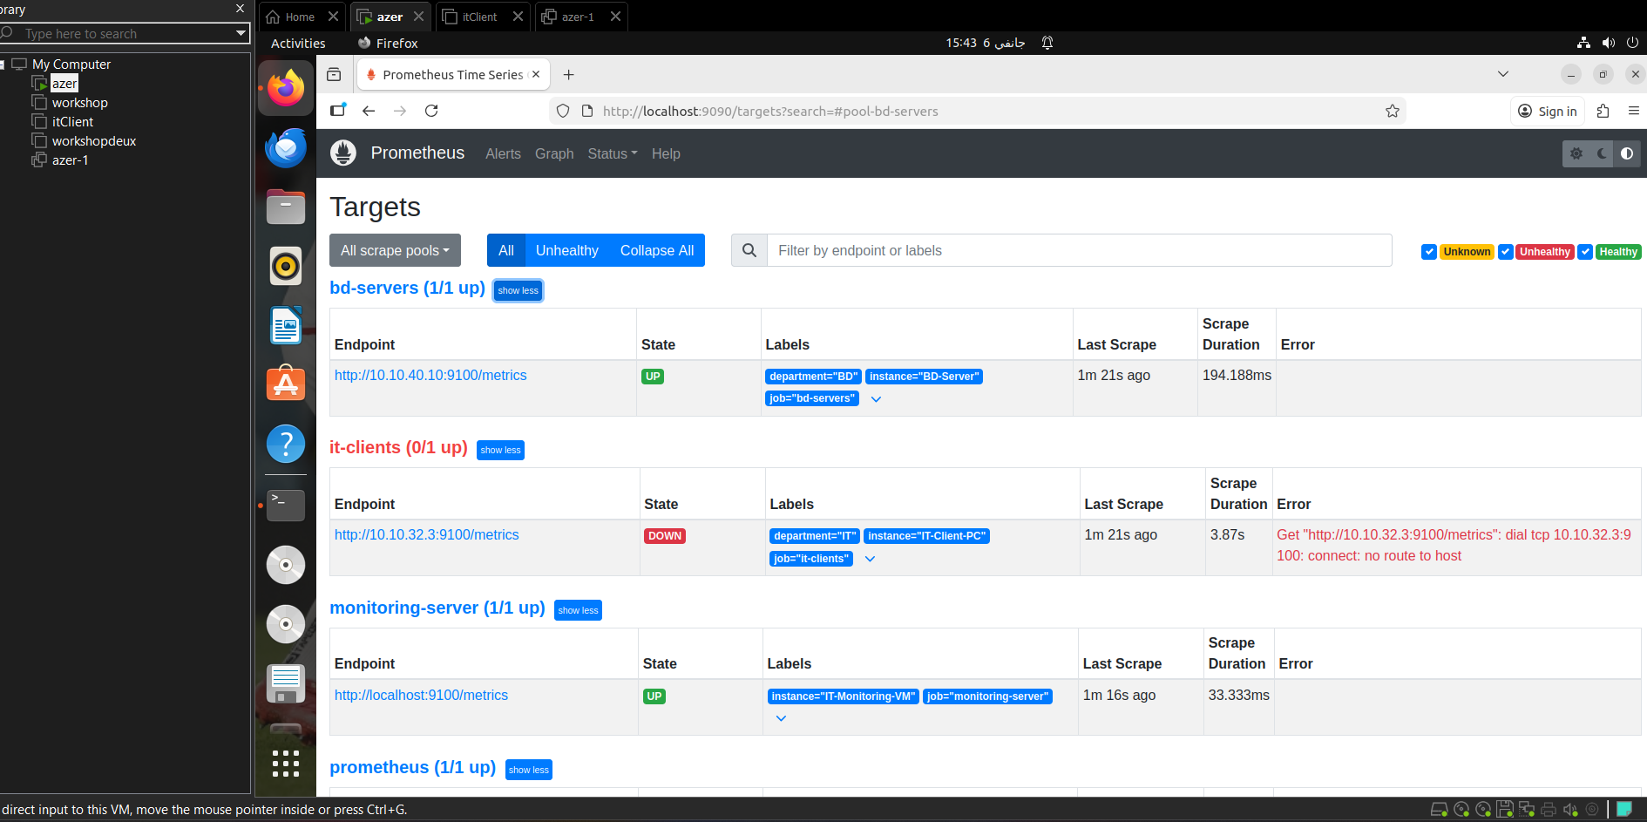Open Ubuntu Software from the dock
Image resolution: width=1647 pixels, height=822 pixels.
pos(286,384)
